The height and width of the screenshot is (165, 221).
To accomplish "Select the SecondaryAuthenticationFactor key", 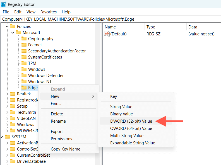I will (57, 51).
